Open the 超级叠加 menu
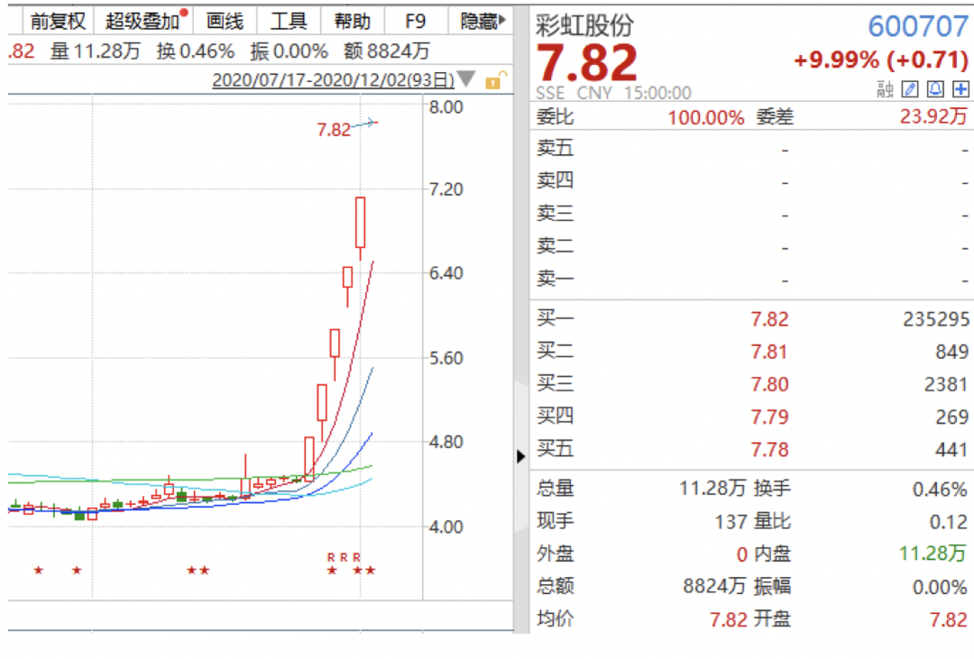974x659 pixels. 142,21
